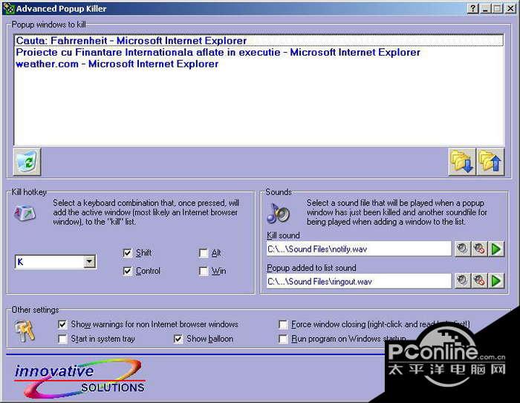Click the folder with down arrow button

coord(462,162)
